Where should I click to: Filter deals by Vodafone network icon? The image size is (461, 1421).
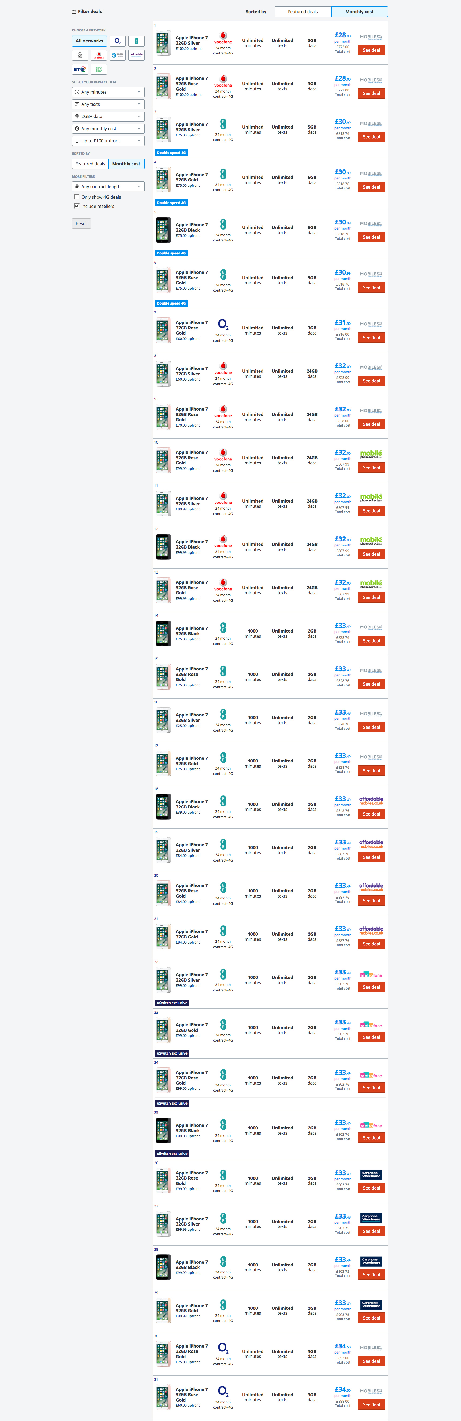99,55
